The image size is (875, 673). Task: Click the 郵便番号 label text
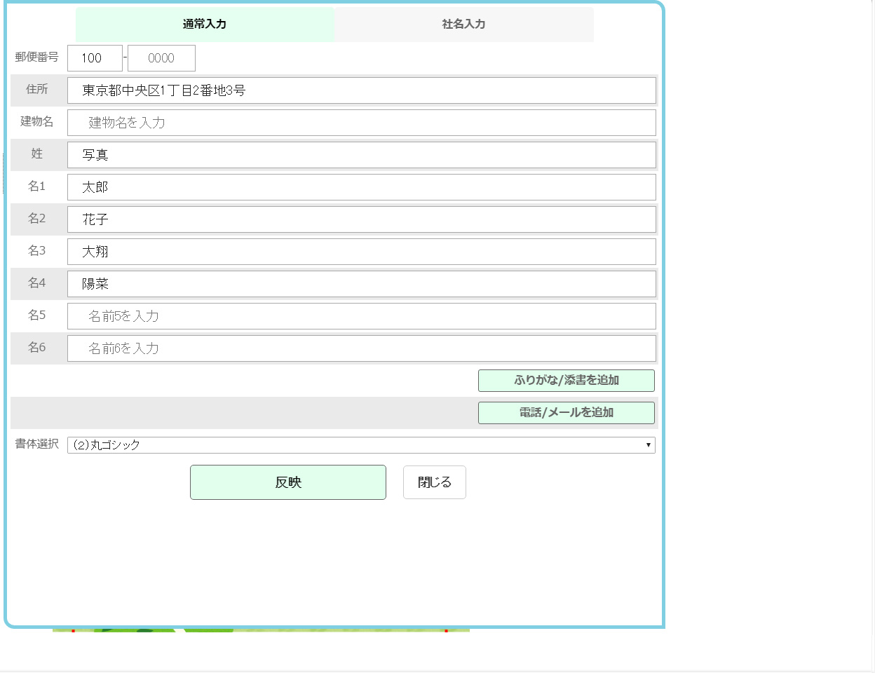(x=37, y=57)
